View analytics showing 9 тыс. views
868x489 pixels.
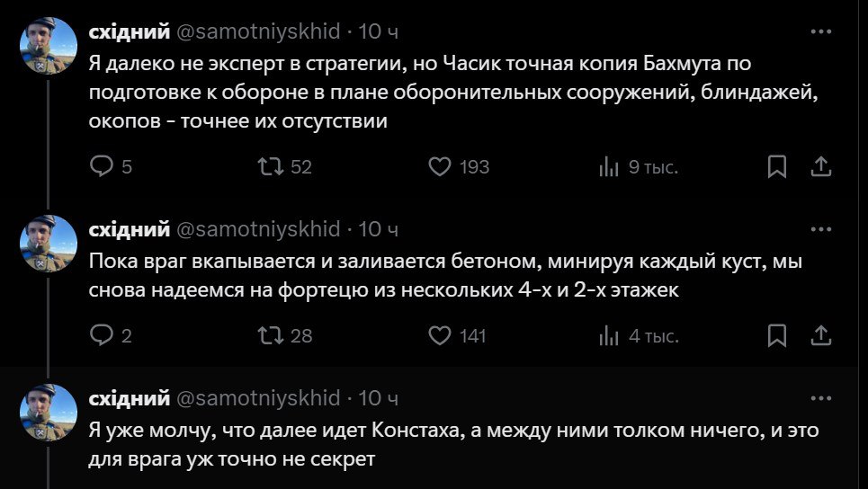click(609, 166)
